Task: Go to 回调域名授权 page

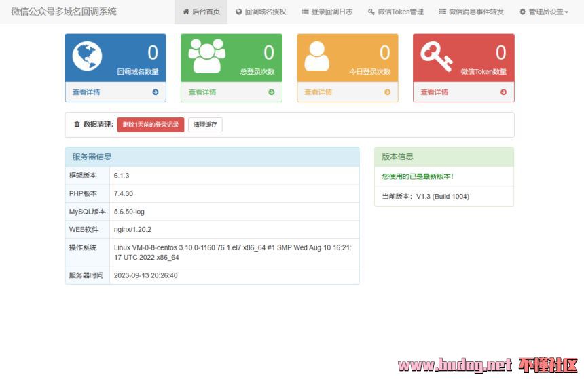Action: (261, 12)
